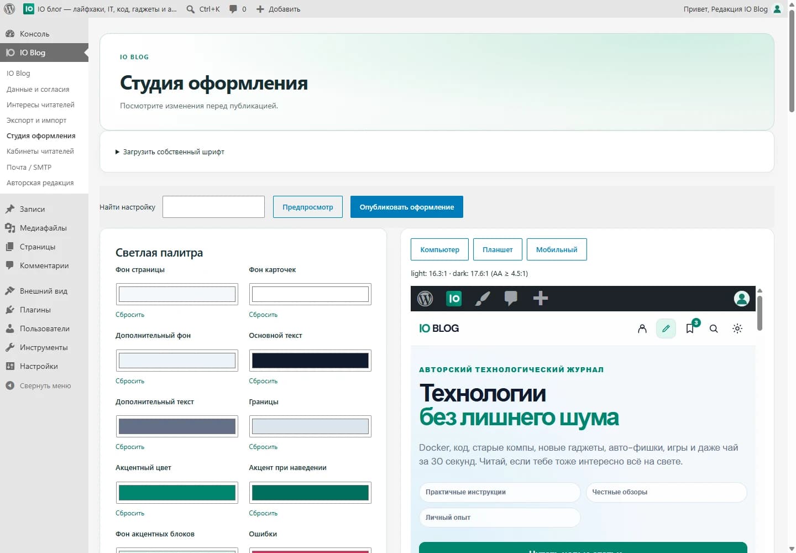Open Плагины menu

tap(44, 310)
